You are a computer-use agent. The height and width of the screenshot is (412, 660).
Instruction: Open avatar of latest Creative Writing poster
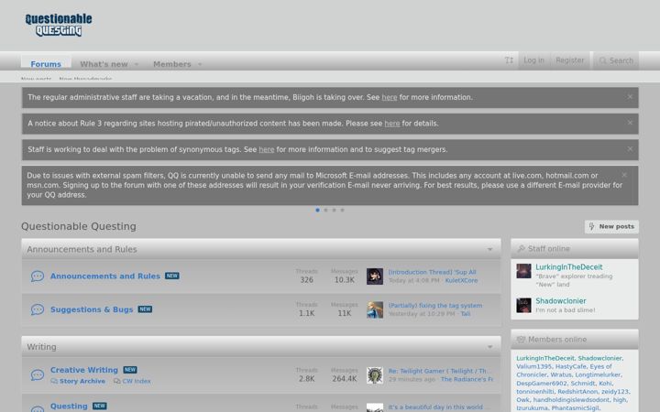point(375,375)
